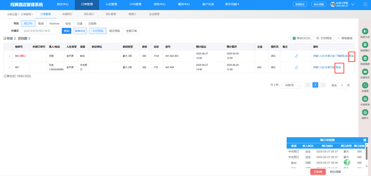Open the 更多功能 dropdown menu
The image size is (371, 176).
(x=232, y=4)
